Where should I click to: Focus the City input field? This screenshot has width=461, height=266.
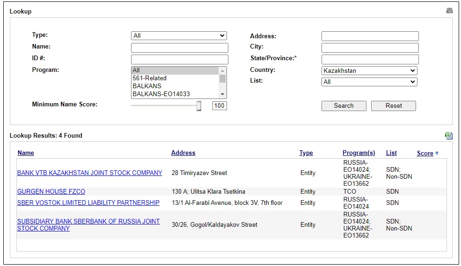370,48
